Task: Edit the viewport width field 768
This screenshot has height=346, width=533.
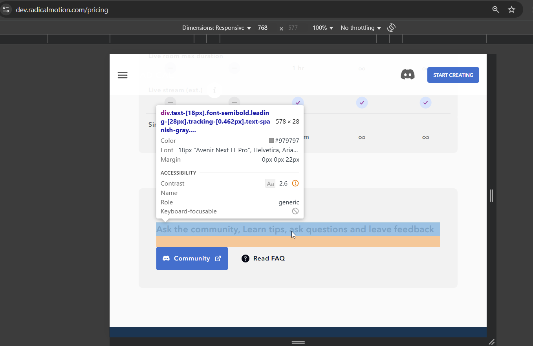Action: (x=262, y=28)
